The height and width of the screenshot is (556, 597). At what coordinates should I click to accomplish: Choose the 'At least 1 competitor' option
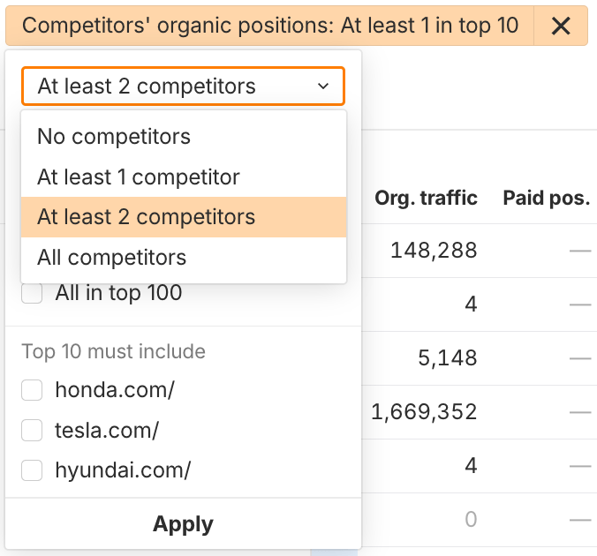coord(139,177)
